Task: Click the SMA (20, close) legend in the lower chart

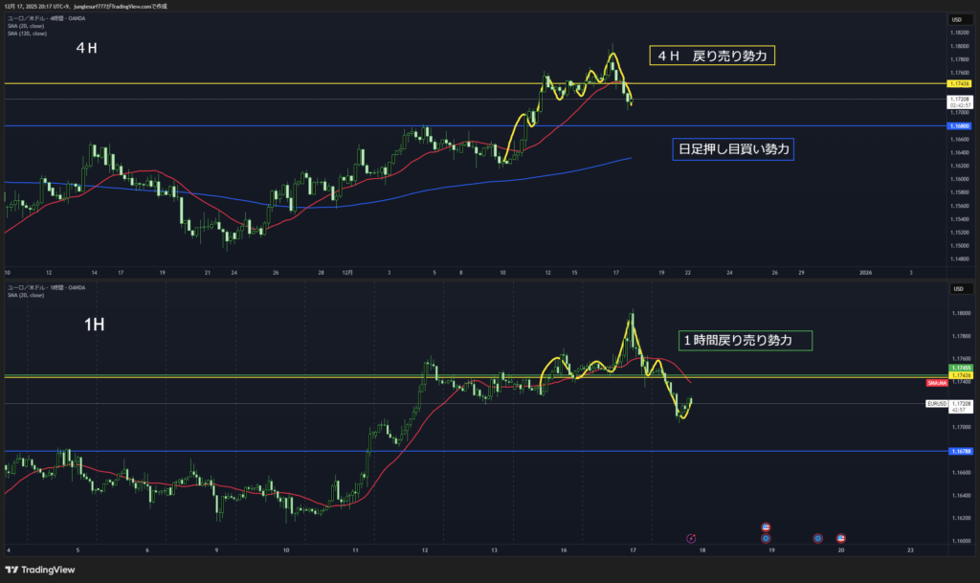Action: [27, 295]
